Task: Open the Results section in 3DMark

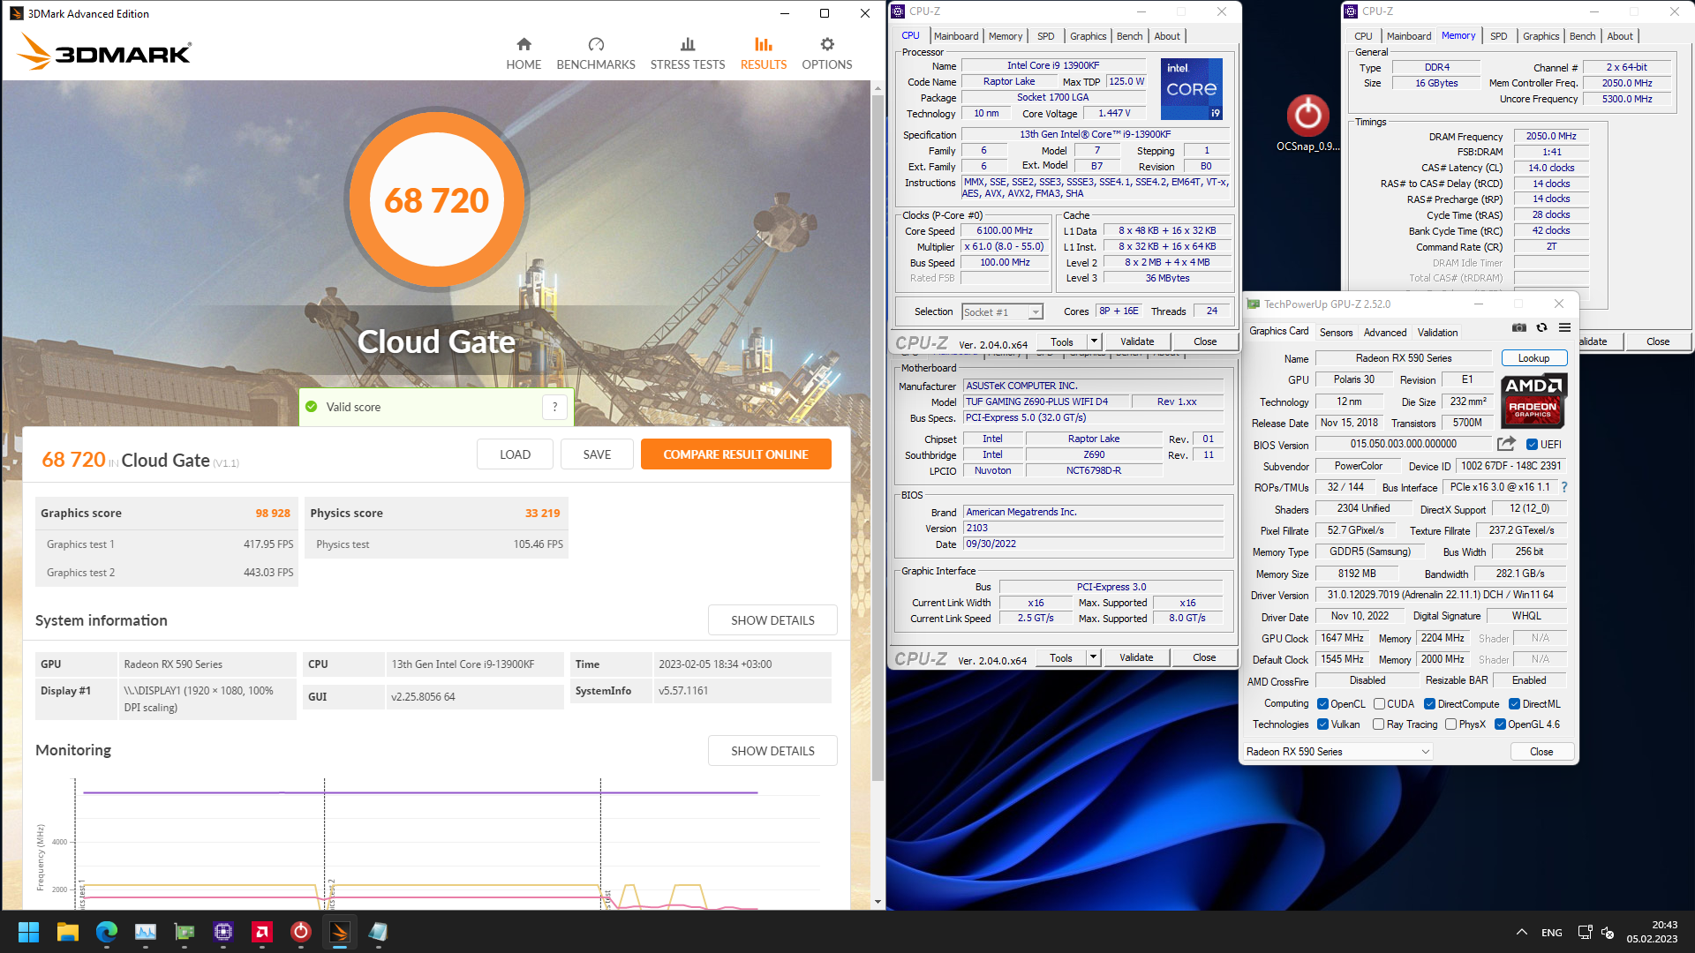Action: point(764,54)
